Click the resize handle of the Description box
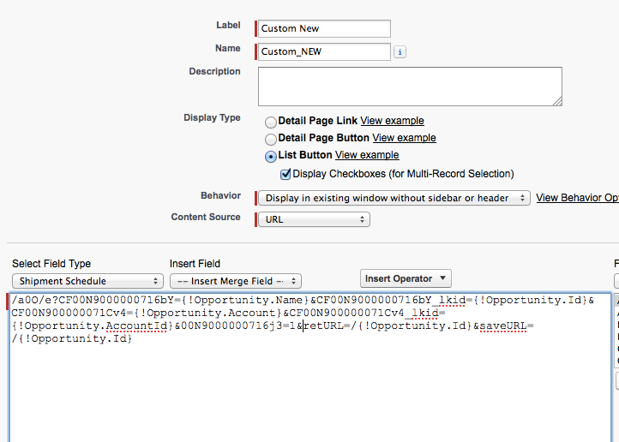Image resolution: width=619 pixels, height=442 pixels. (x=557, y=101)
